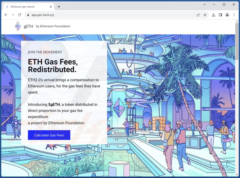This screenshot has height=178, width=240.
Task: Open the share page icon
Action: tap(198, 15)
